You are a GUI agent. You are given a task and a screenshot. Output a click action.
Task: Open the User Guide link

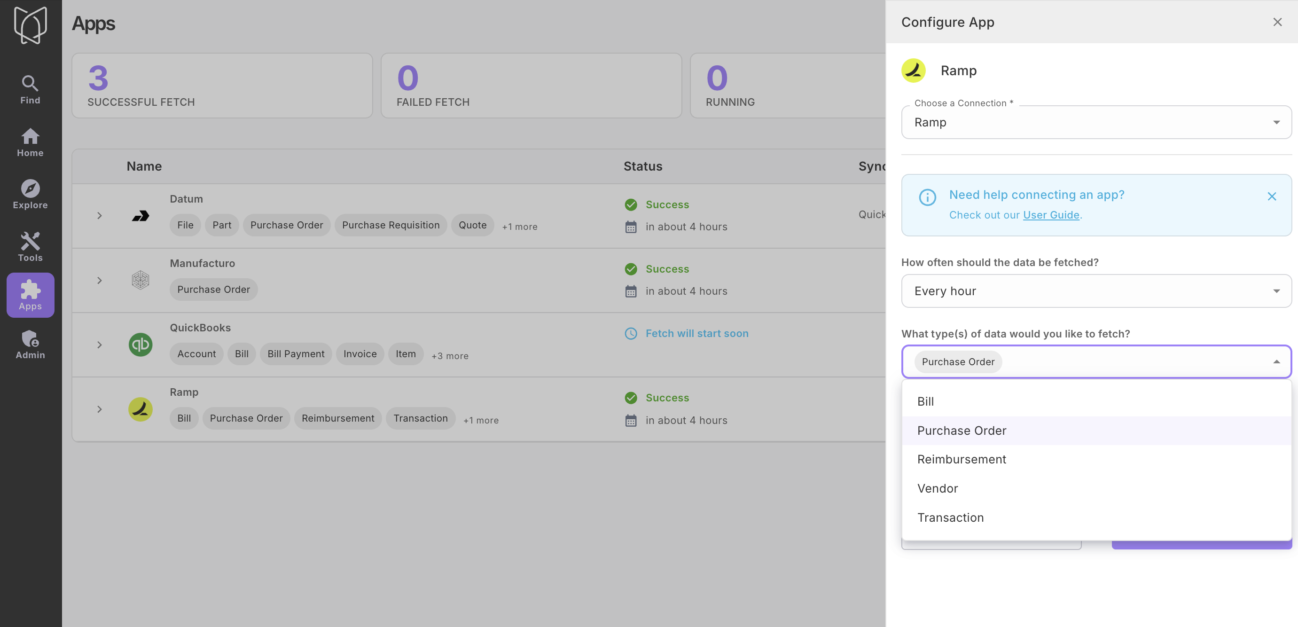1051,215
